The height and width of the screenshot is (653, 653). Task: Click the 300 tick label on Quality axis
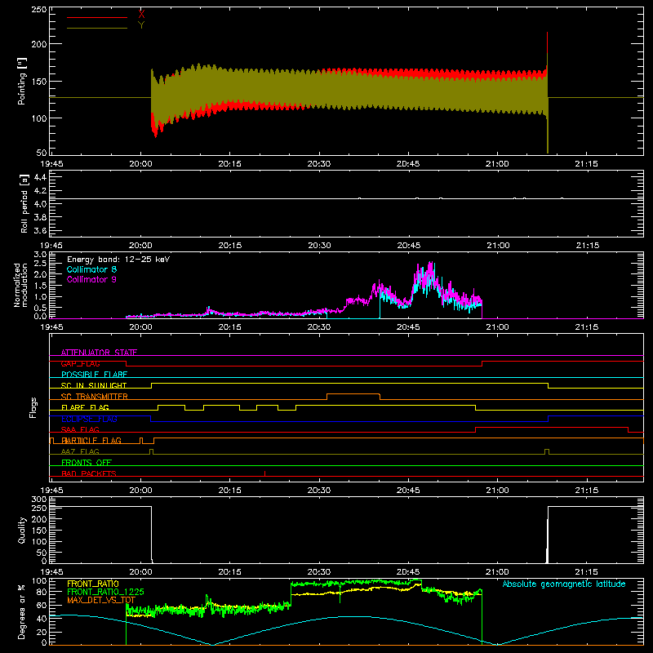point(39,499)
